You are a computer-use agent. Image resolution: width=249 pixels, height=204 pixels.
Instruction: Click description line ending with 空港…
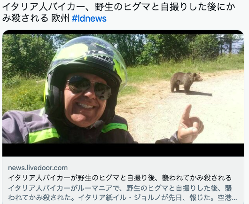click(122, 197)
